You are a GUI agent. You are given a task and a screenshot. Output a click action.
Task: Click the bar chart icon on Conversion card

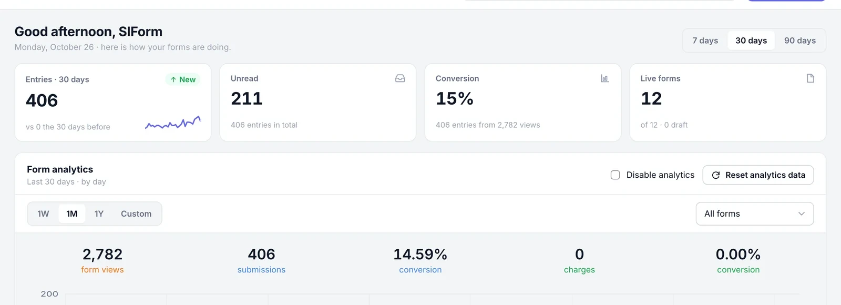click(605, 78)
